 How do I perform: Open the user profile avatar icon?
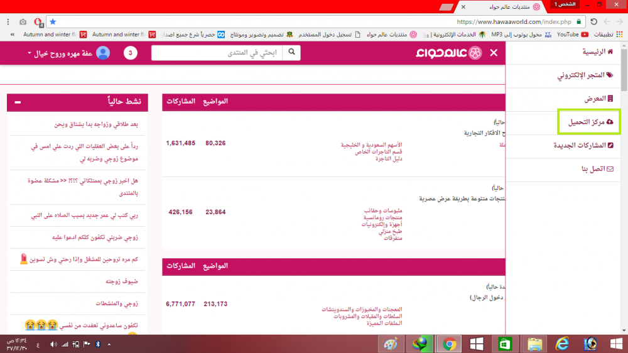[103, 53]
